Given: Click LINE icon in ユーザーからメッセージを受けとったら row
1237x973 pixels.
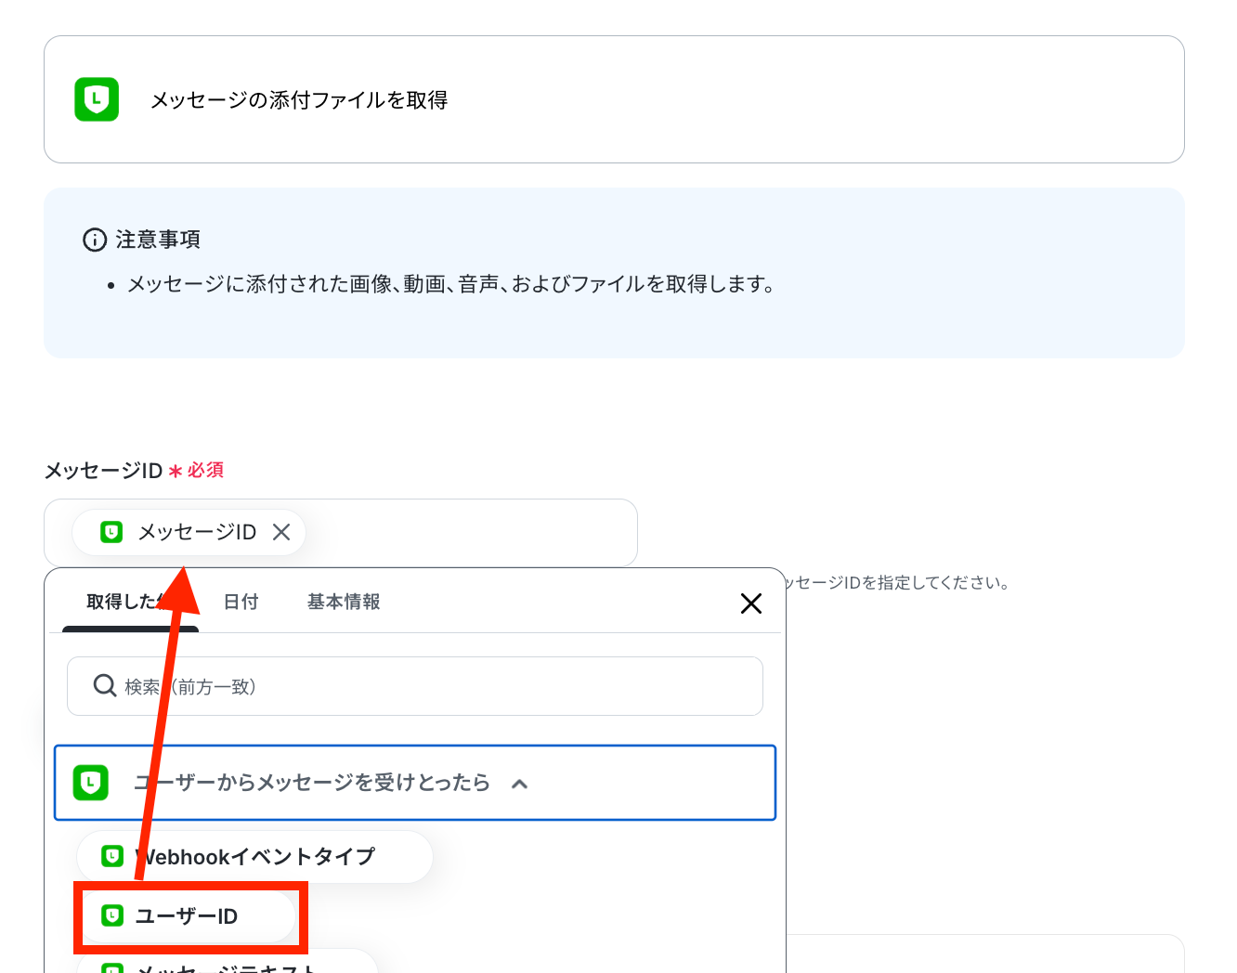Looking at the screenshot, I should [x=91, y=783].
